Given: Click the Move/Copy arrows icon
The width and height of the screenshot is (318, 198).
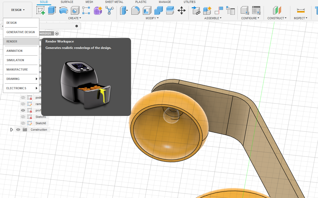Looking at the screenshot, I should (182, 10).
